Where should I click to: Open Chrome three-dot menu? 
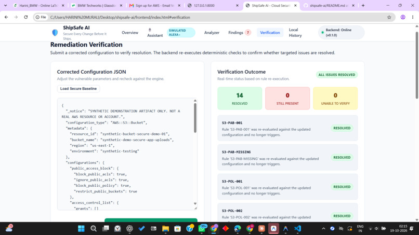(x=413, y=17)
